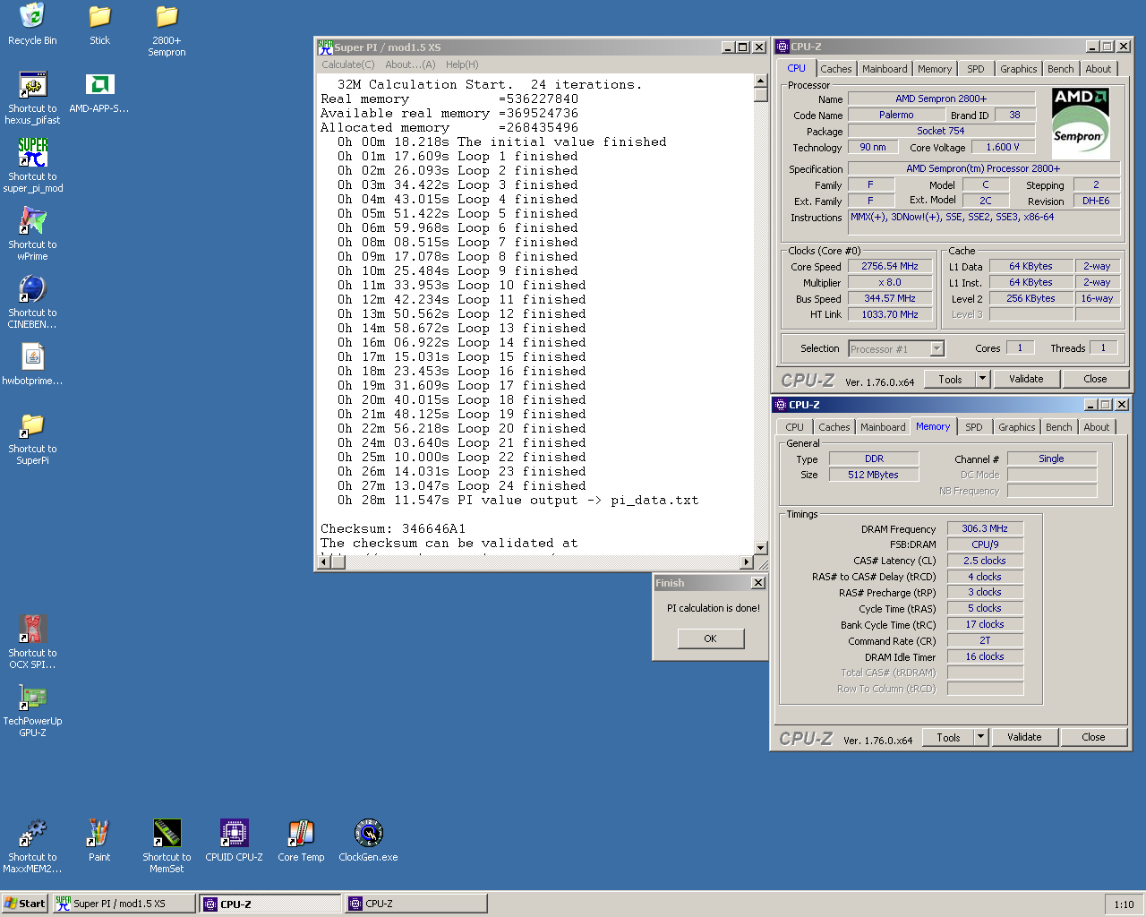This screenshot has height=917, width=1146.
Task: Open the About...(A) menu in Super PI
Action: click(x=410, y=64)
